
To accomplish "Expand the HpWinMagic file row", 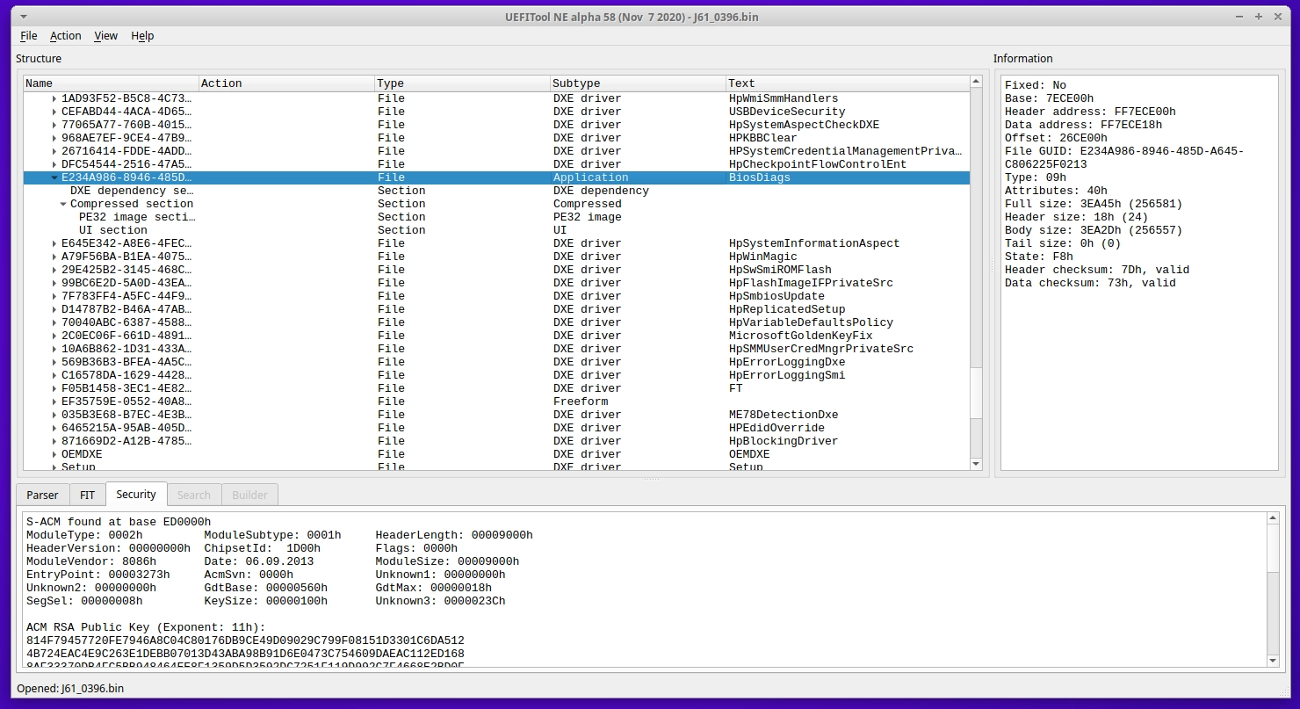I will 54,257.
